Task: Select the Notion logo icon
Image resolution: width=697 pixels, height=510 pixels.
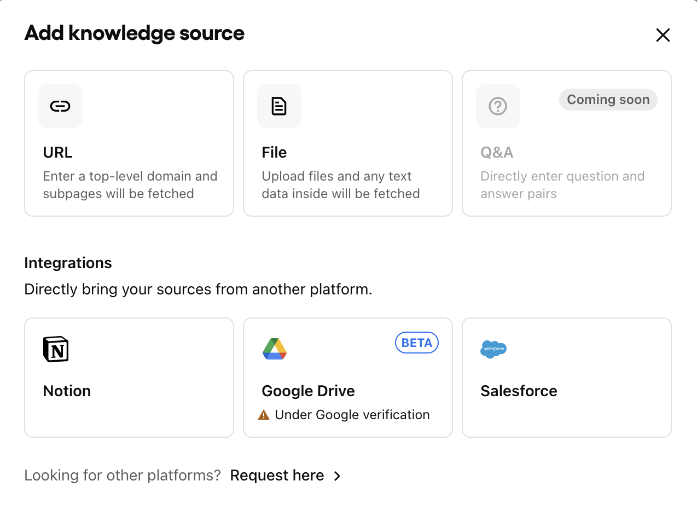Action: (x=55, y=349)
